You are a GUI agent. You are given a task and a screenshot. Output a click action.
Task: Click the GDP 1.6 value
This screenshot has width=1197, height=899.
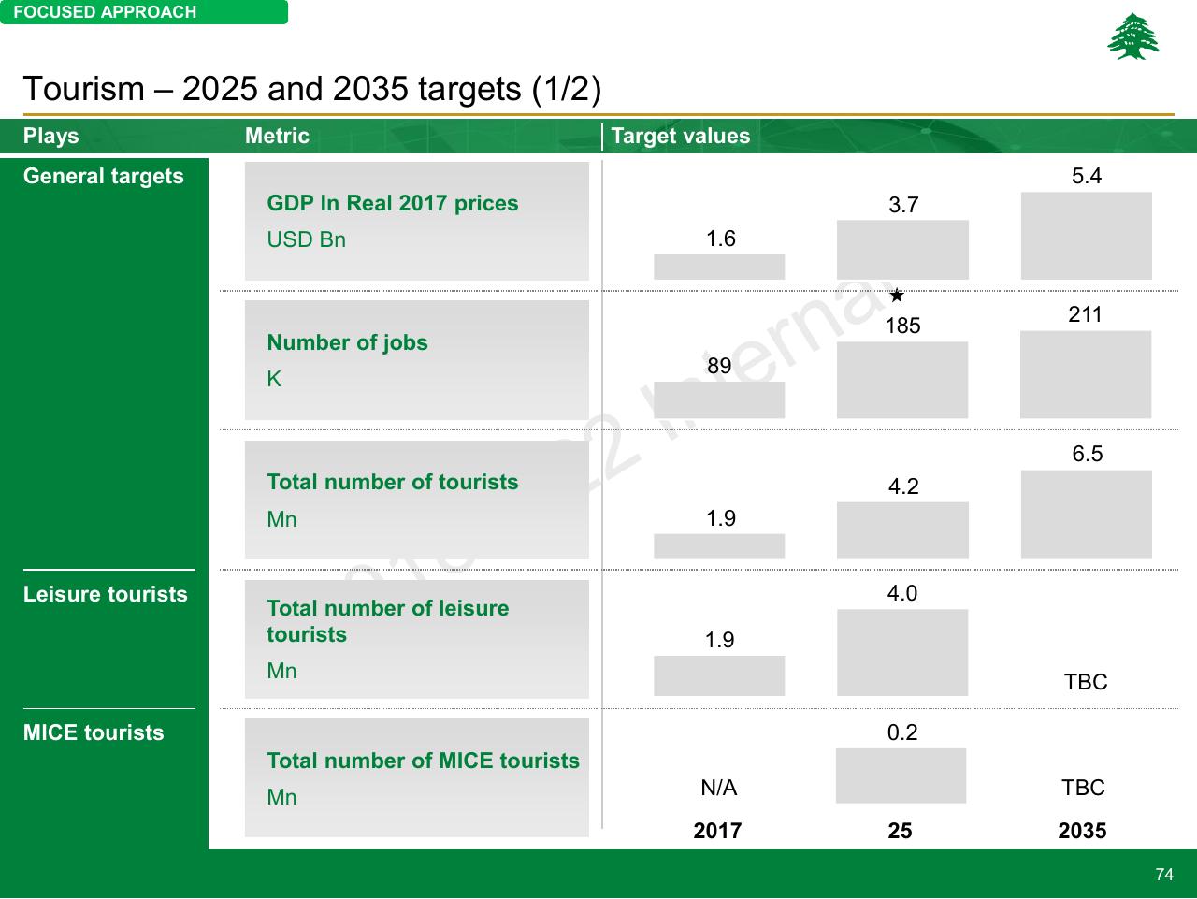point(721,239)
